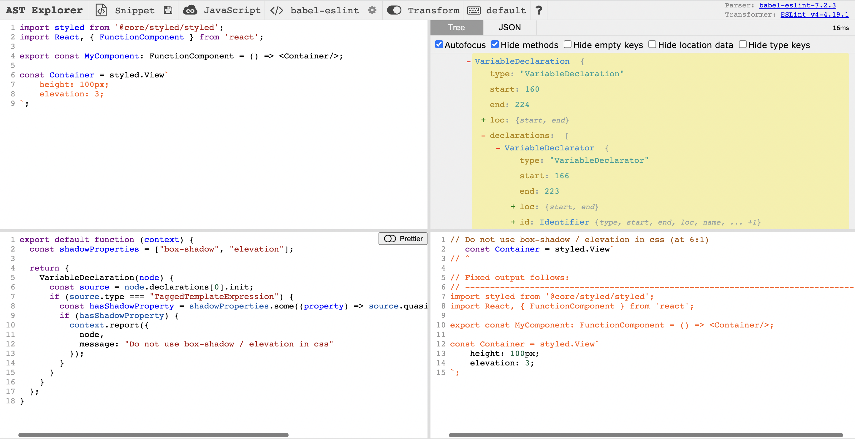855x439 pixels.
Task: Expand the id Identifier node
Action: click(513, 222)
